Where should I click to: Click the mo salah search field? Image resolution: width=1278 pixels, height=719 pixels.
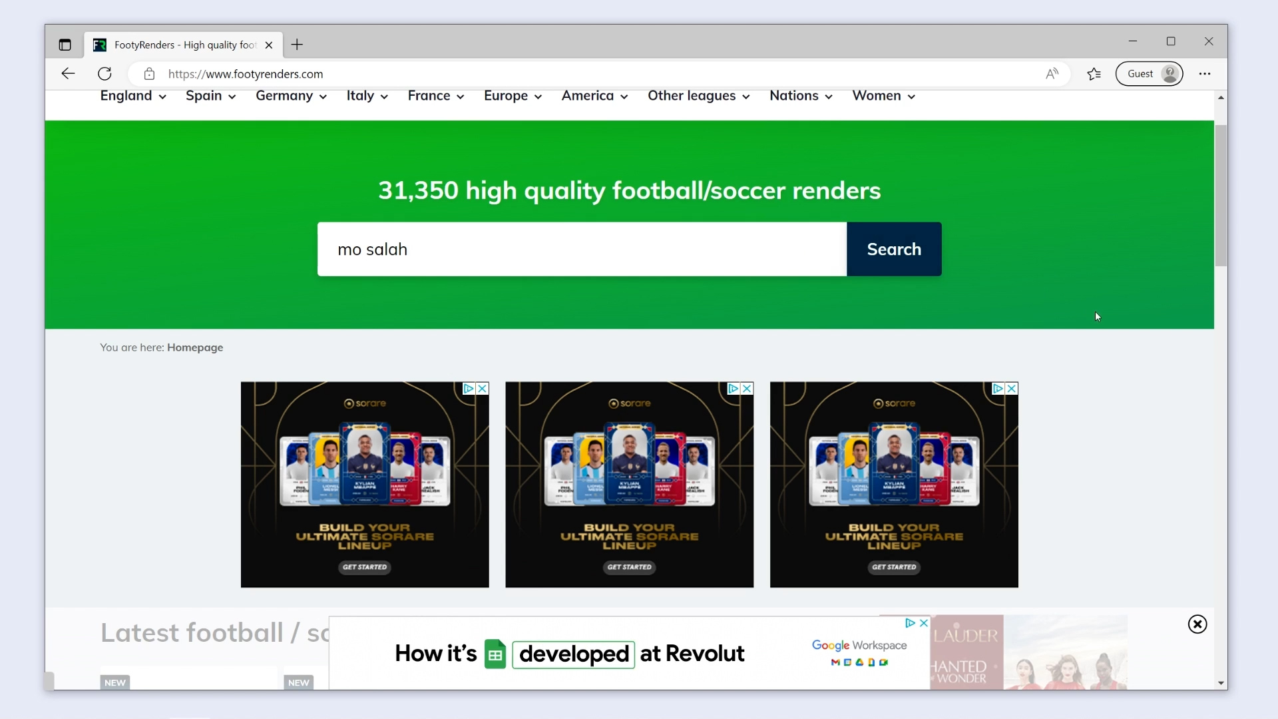pos(581,249)
